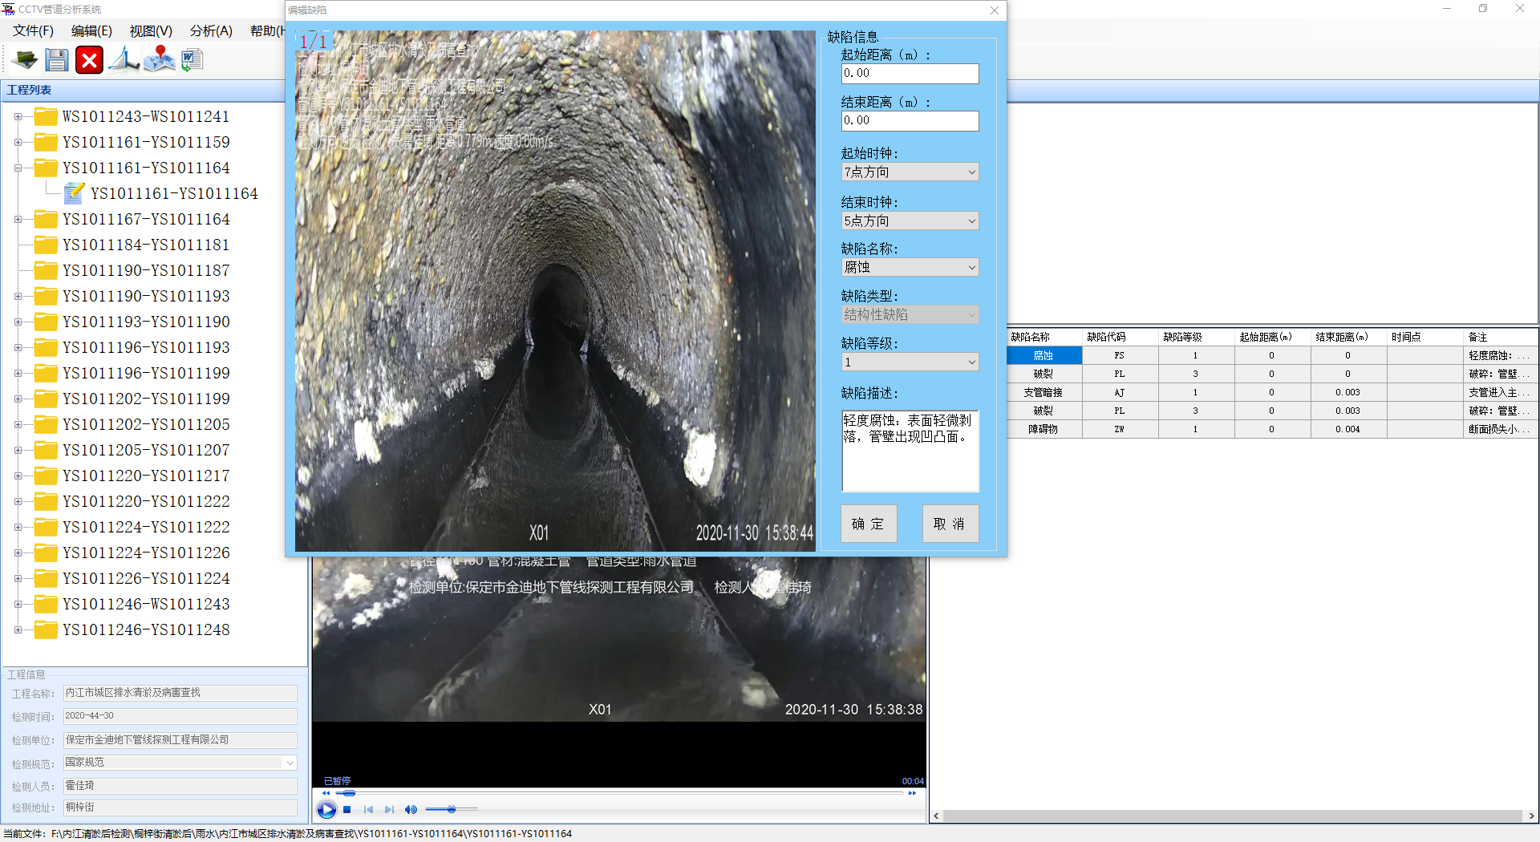Open the statistics chart analysis tool
The image size is (1540, 842).
click(124, 60)
